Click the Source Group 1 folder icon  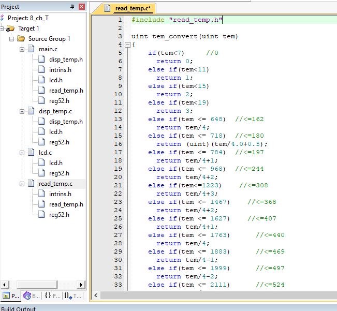click(21, 39)
